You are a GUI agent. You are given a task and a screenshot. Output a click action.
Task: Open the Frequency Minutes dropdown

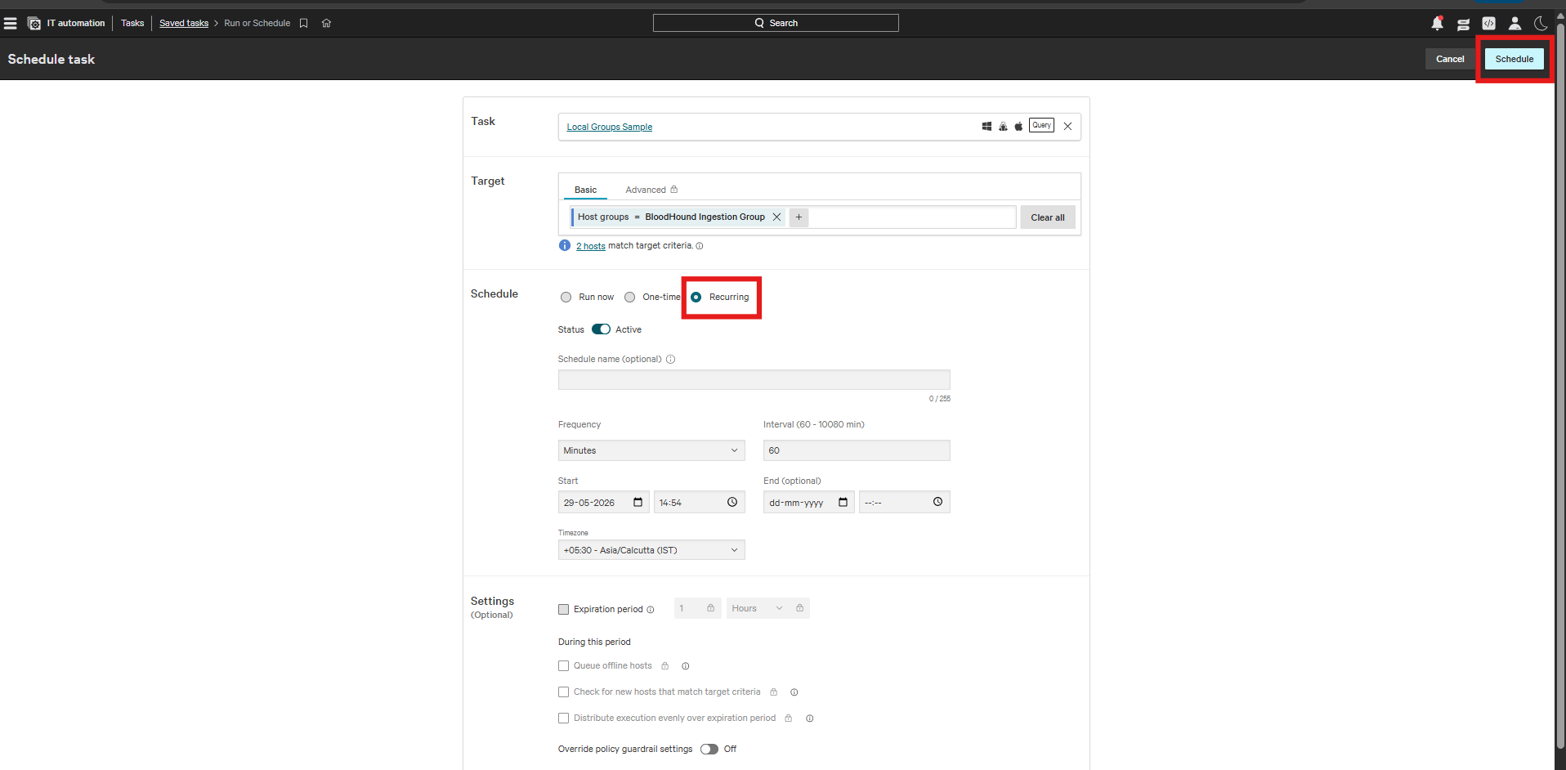pyautogui.click(x=651, y=450)
